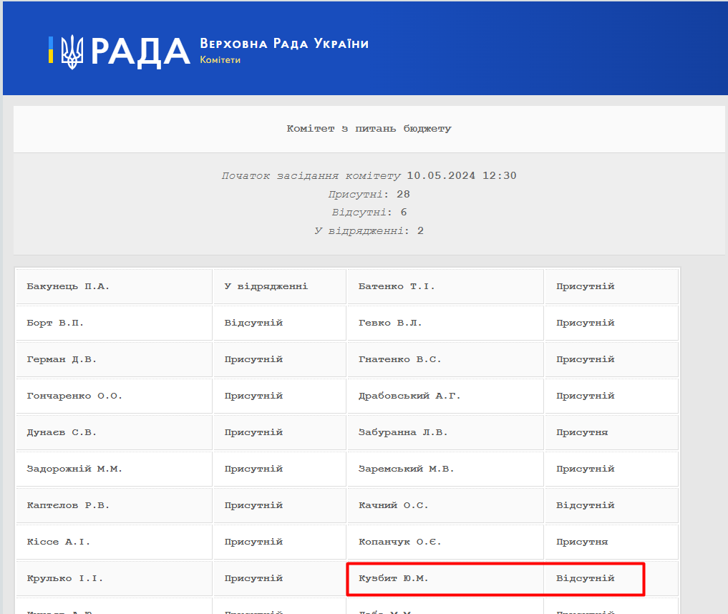Select the У відрядженні: 2 line

coord(369,230)
